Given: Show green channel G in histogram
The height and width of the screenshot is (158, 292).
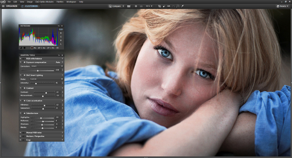Looking at the screenshot, I should pos(61,37).
